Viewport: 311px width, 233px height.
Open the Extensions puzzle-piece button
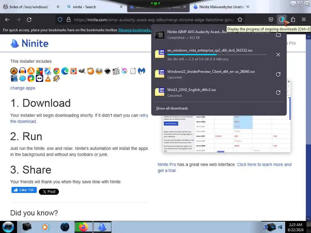[293, 19]
